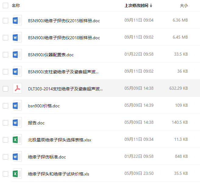Click the 33.5 KB size value
This screenshot has height=187, width=200.
[x=181, y=54]
